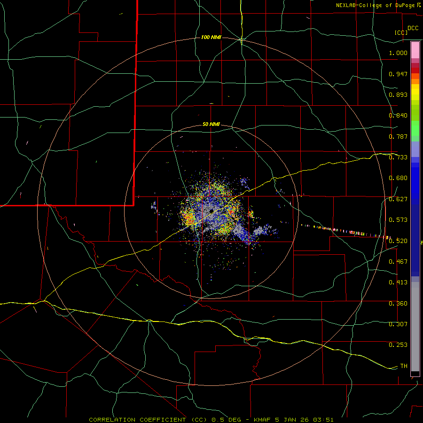Click the 50 NMI range ring label
Viewport: 423px width, 423px height.
(x=211, y=125)
